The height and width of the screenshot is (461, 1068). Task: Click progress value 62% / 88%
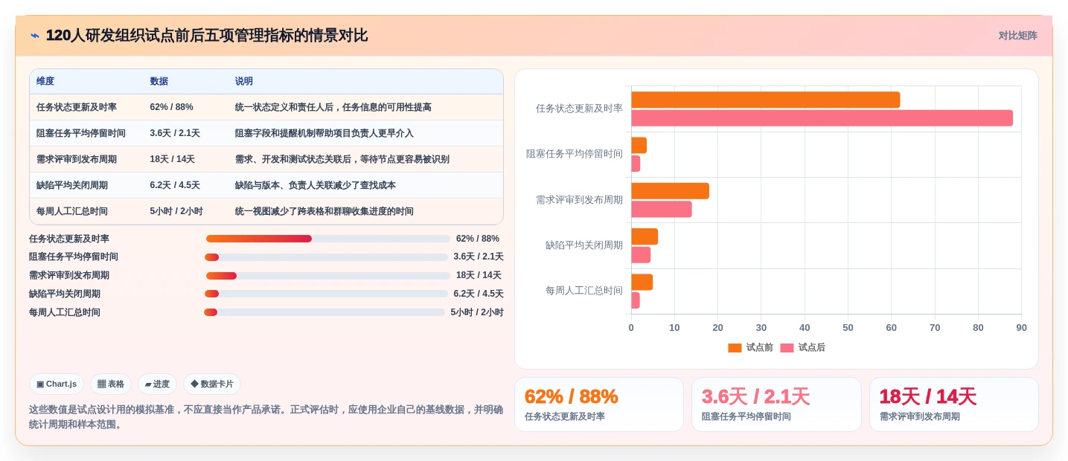click(x=478, y=239)
